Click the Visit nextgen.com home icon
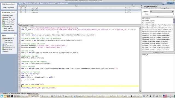The height and width of the screenshot is (98, 175). click(x=3, y=48)
